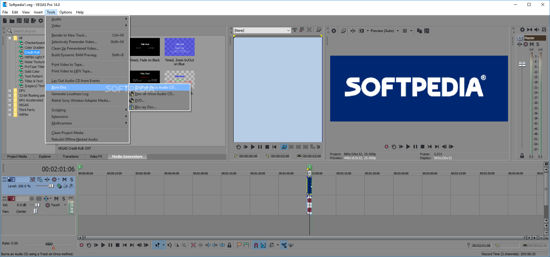Open master bus mixer properties gear
The image size is (550, 257).
tap(522, 30)
